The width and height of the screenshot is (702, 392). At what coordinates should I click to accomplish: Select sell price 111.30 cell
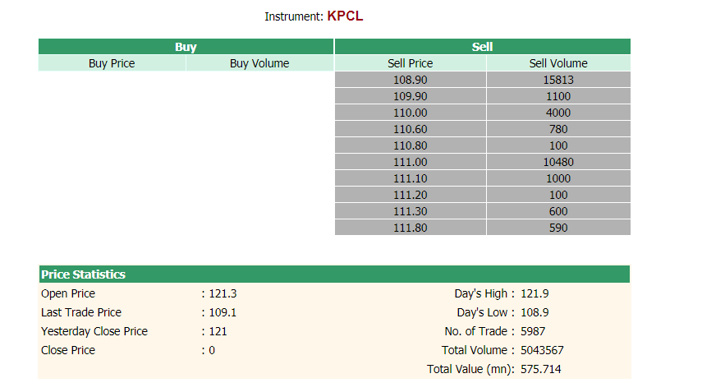coord(410,211)
